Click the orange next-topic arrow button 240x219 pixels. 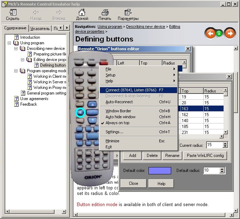tap(230, 33)
